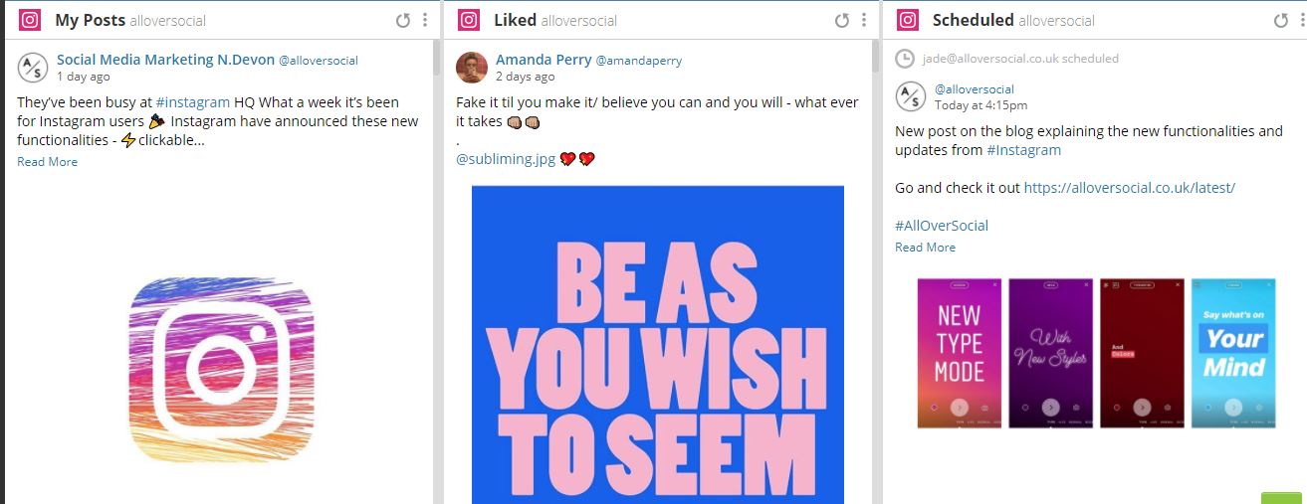1307x504 pixels.
Task: Click Instagram icon beside Scheduled title
Action: (x=907, y=20)
